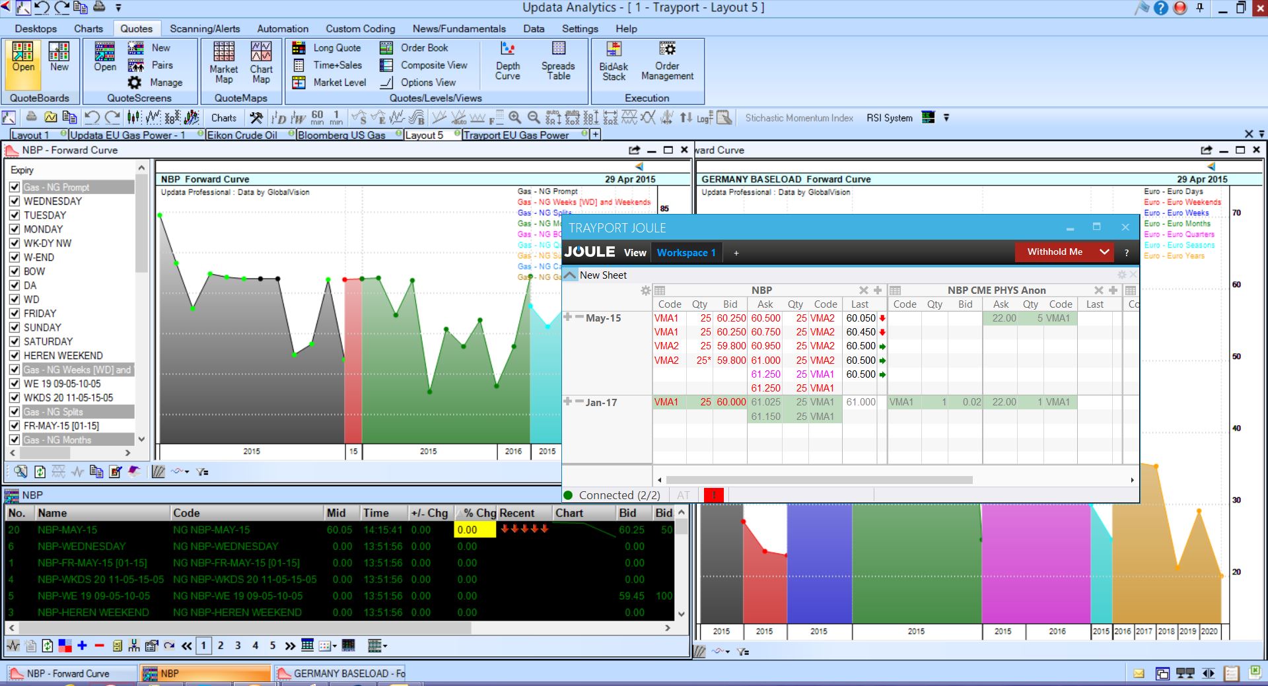Viewport: 1268px width, 686px height.
Task: Select Workspace 1 tab in Joule
Action: 686,252
